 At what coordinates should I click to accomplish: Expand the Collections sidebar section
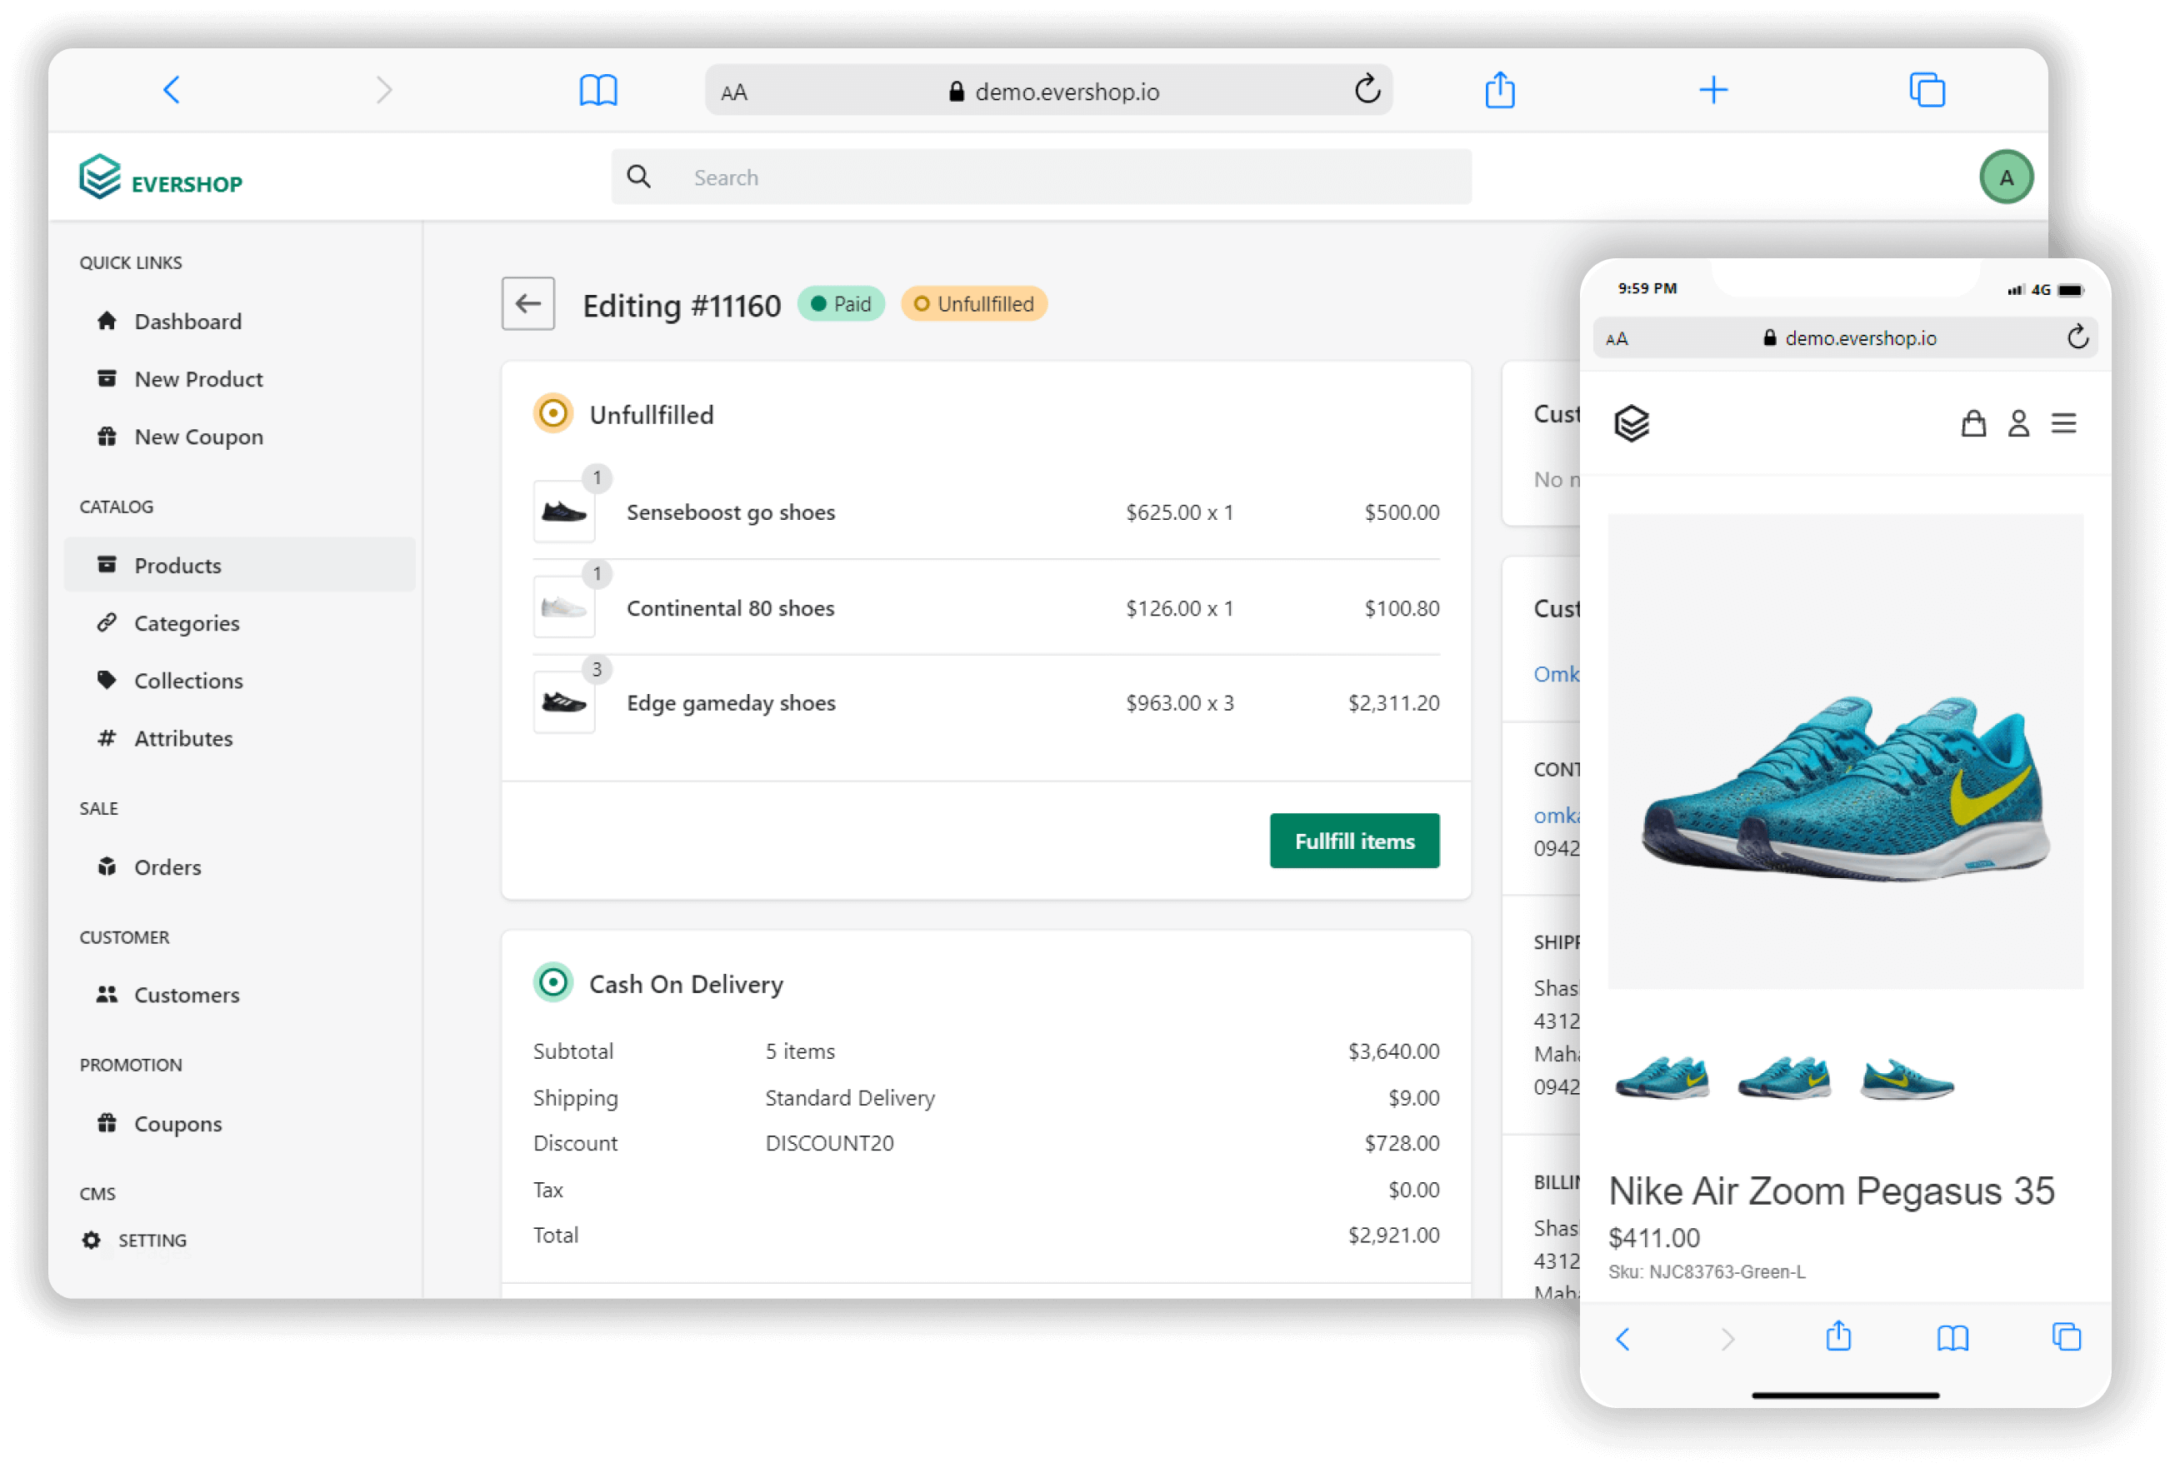click(x=189, y=679)
